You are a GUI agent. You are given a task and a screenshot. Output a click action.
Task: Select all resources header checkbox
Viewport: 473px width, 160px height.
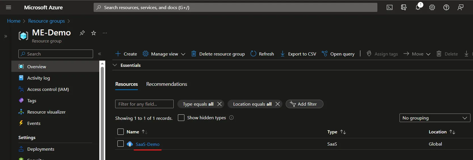point(121,132)
